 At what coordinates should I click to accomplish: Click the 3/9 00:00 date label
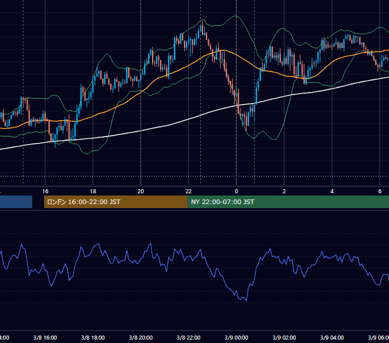[236, 337]
